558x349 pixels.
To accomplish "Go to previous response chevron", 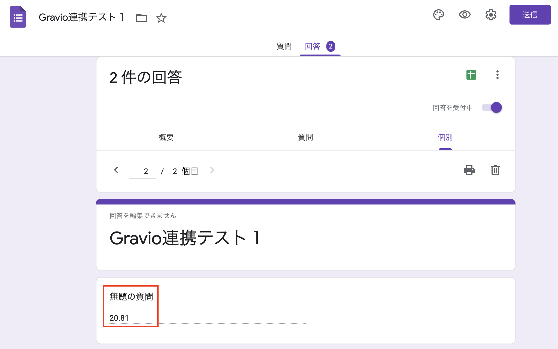I will click(x=116, y=170).
